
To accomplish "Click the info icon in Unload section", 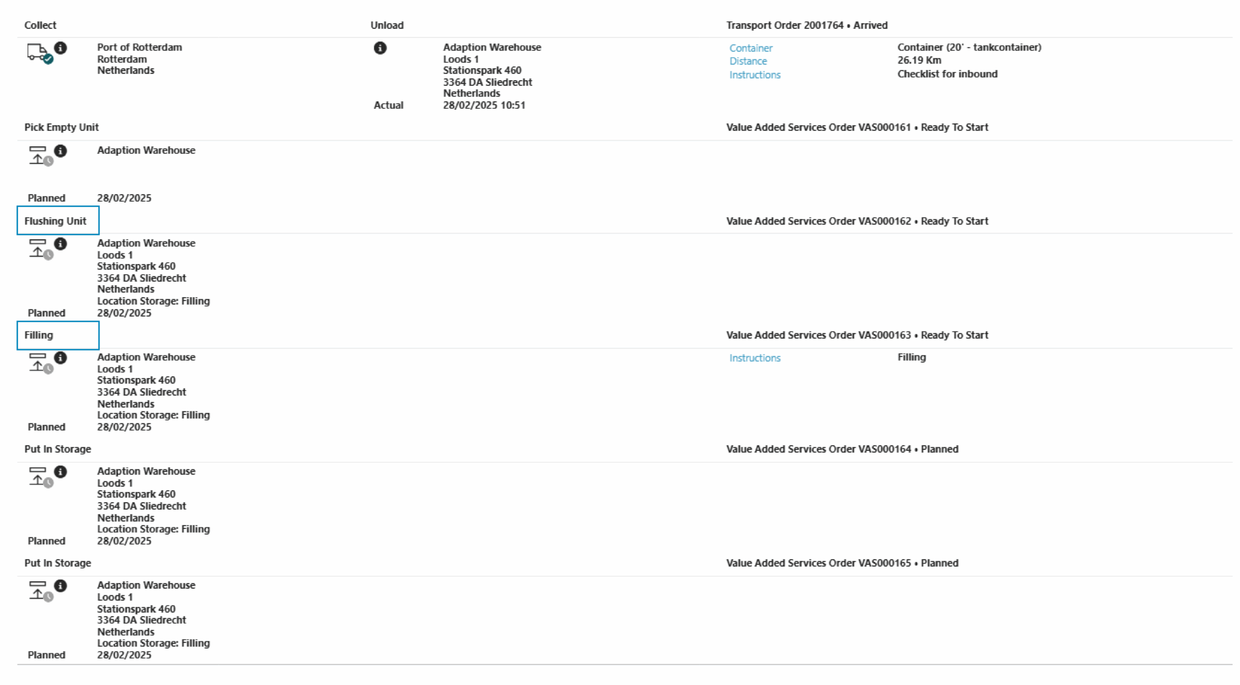I will tap(380, 48).
